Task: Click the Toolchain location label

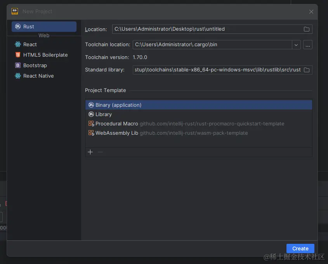Action: 108,45
